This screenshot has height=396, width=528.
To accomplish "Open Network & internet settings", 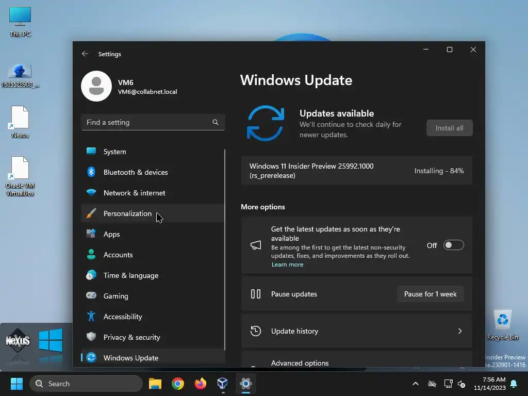I will (153, 193).
